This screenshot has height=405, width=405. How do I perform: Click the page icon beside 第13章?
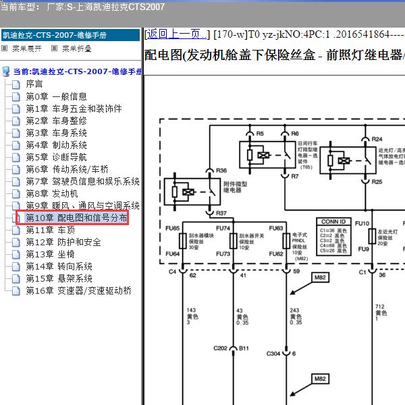pos(16,255)
